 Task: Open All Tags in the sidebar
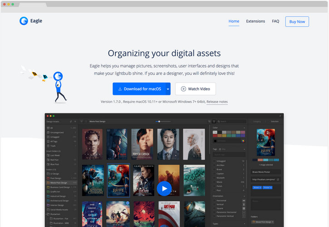click(x=61, y=141)
